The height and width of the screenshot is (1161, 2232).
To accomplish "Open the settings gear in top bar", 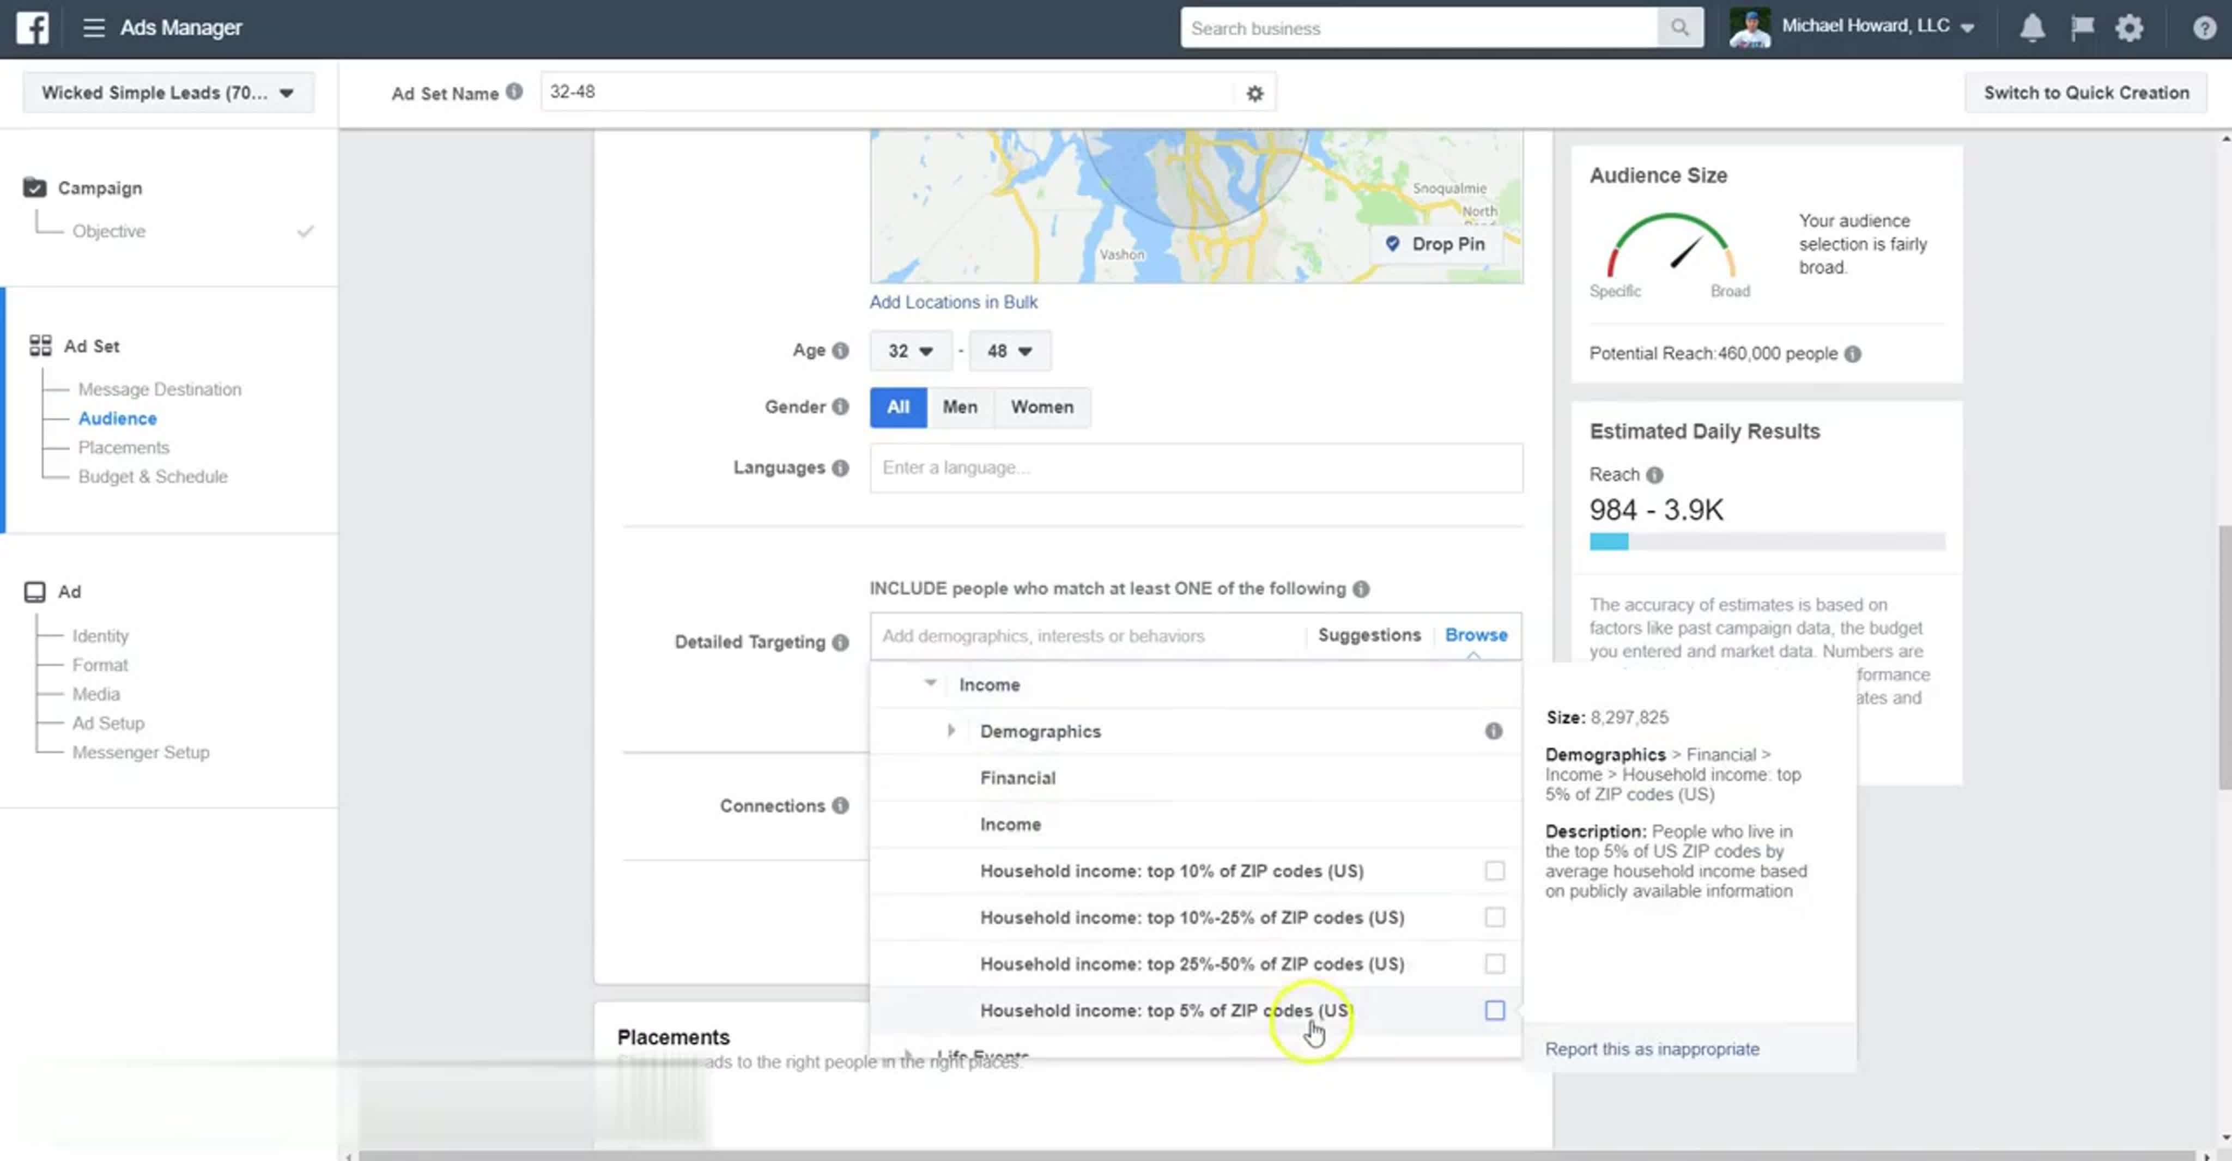I will [x=2129, y=28].
